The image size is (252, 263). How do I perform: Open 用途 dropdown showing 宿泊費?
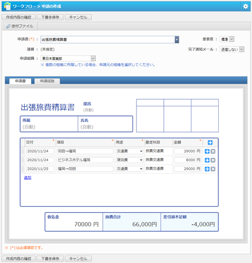130,160
